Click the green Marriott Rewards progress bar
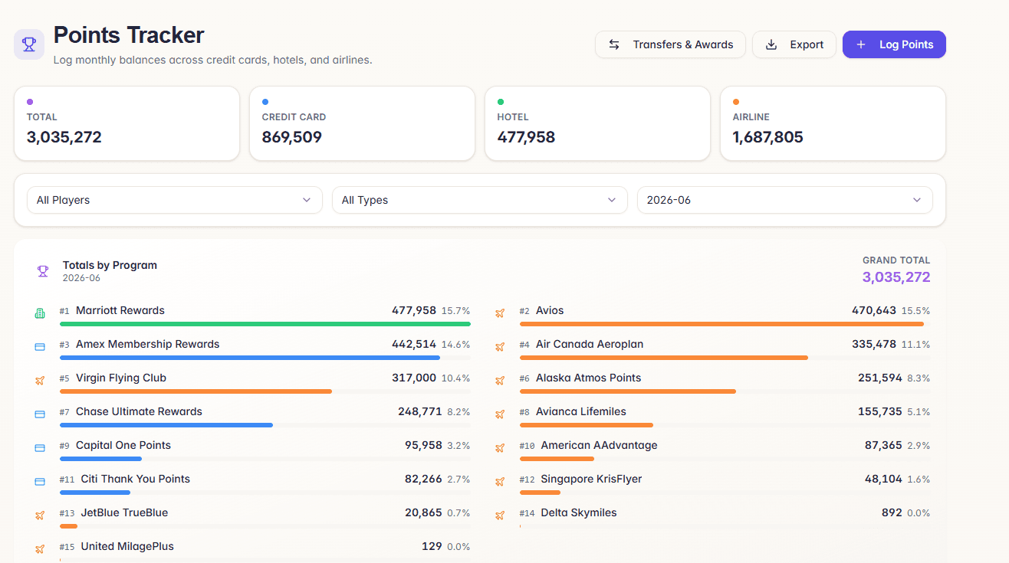This screenshot has height=563, width=1009. tap(265, 324)
